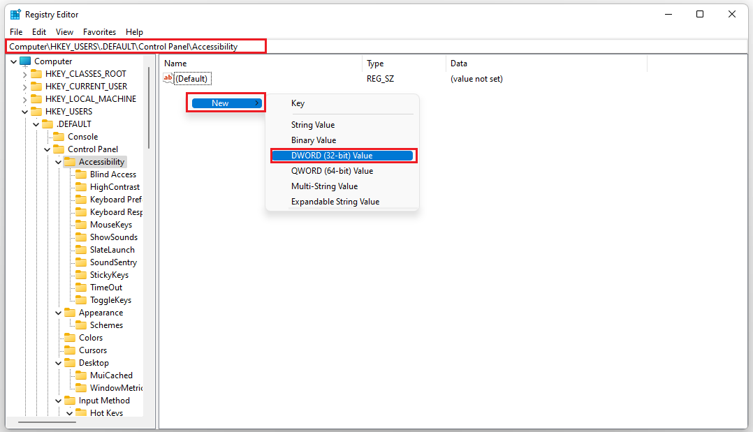Collapse the Desktop node

click(x=59, y=364)
